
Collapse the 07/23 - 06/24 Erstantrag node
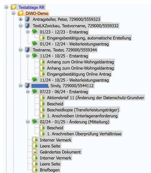point(28,92)
